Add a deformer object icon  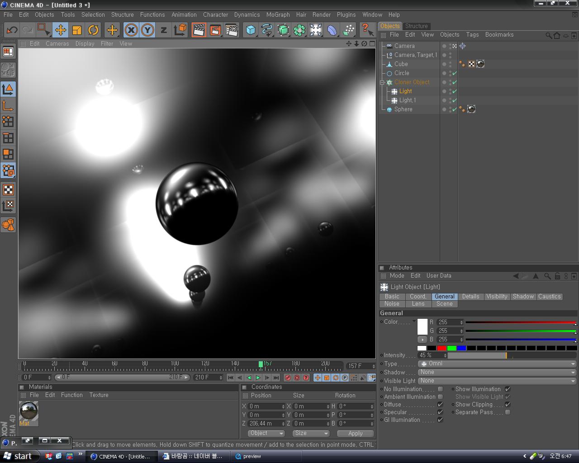pos(332,30)
